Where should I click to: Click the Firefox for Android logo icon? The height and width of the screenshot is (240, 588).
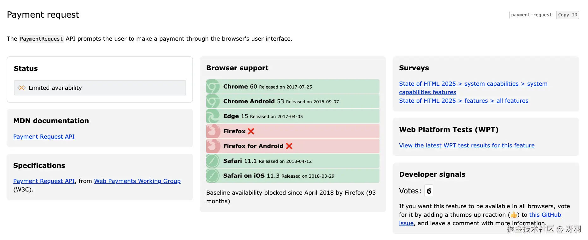pos(213,146)
